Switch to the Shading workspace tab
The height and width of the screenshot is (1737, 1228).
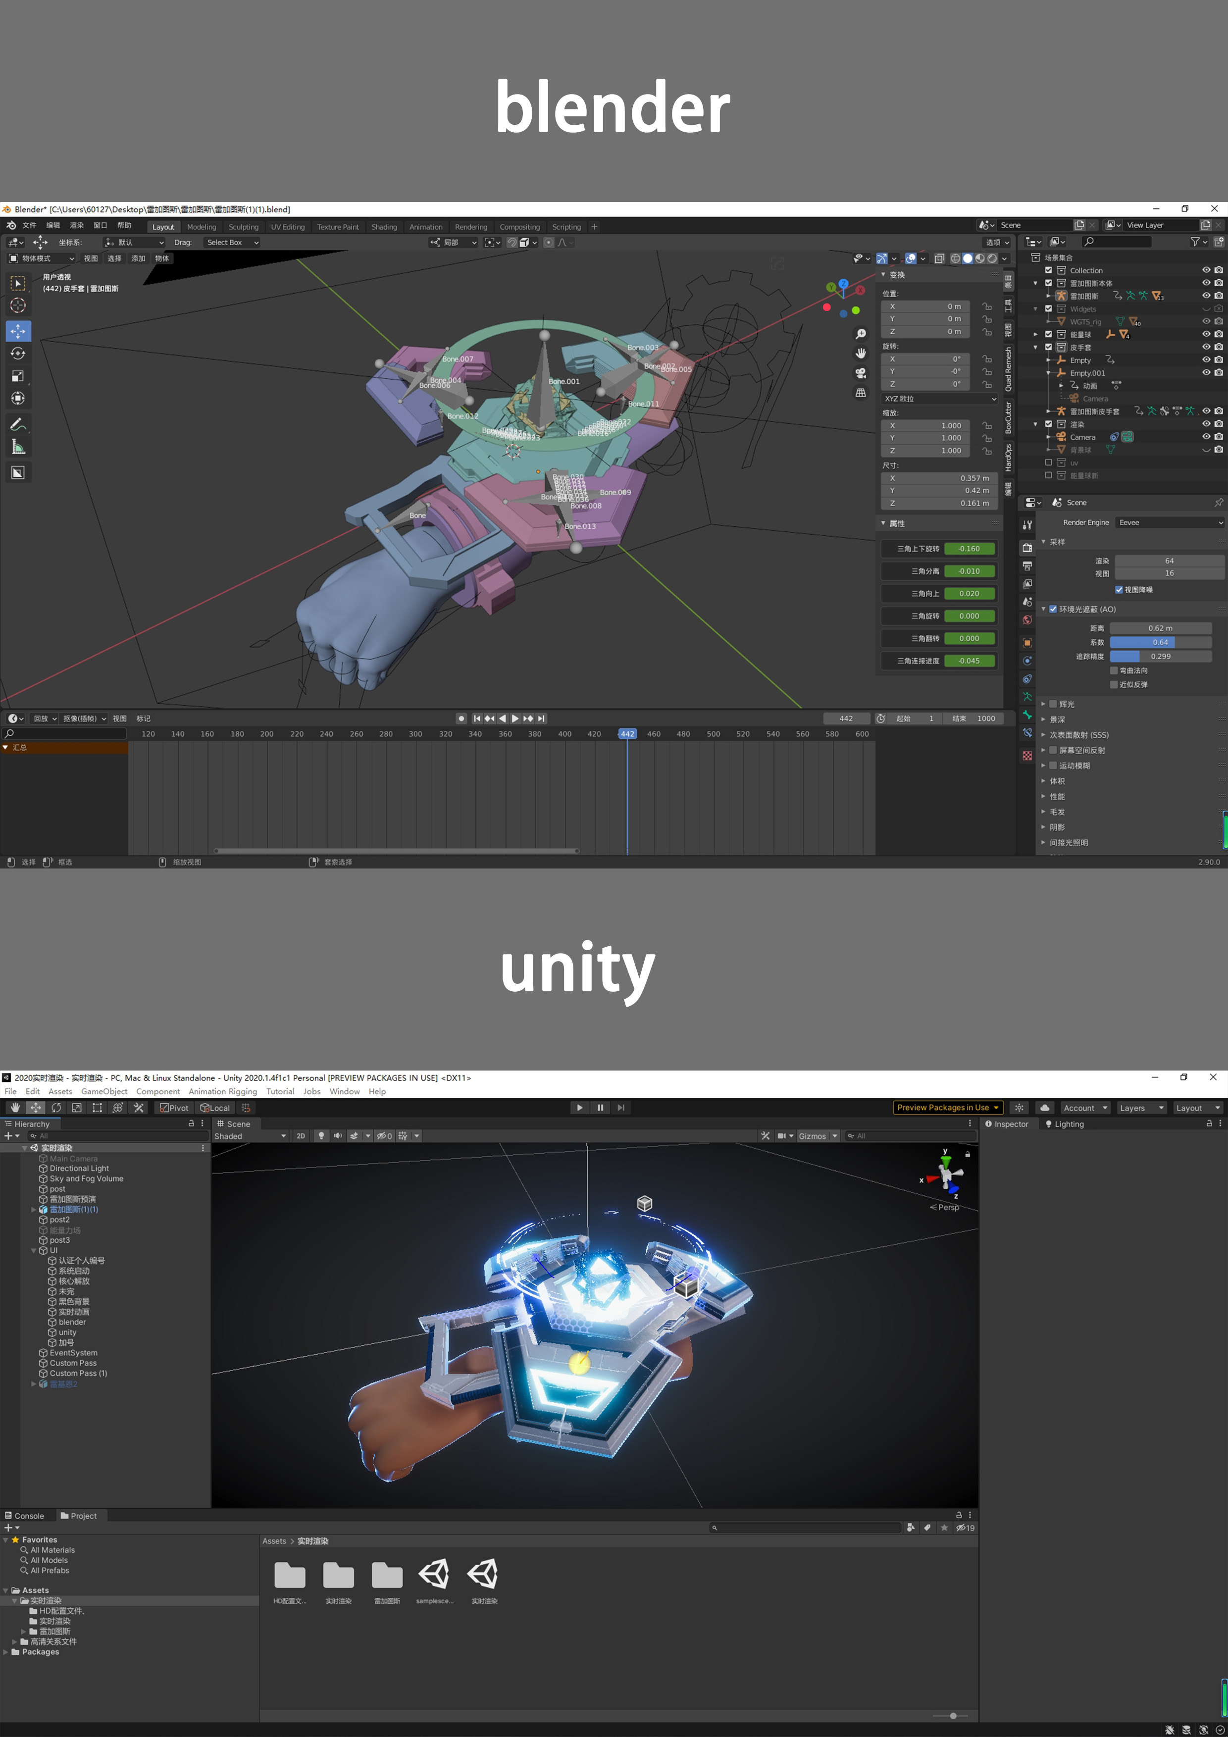click(x=384, y=227)
